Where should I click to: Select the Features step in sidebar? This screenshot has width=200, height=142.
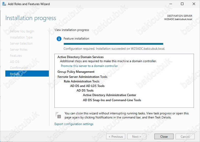point(16,56)
